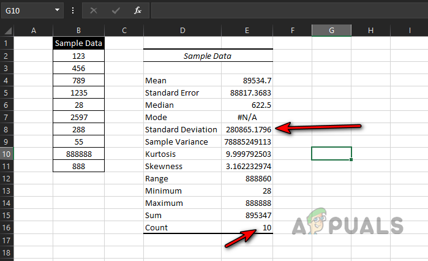Click in the formula bar input area
This screenshot has width=428, height=261.
coord(288,10)
